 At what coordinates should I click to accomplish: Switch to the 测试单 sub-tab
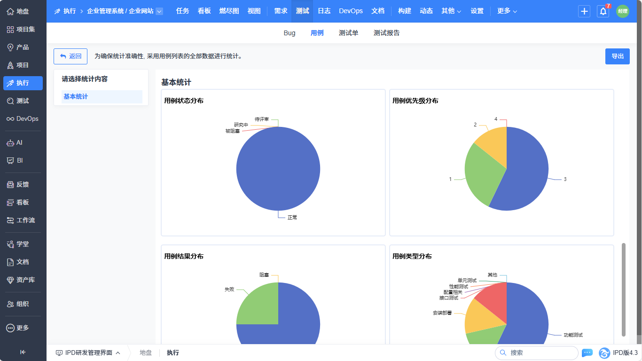349,33
